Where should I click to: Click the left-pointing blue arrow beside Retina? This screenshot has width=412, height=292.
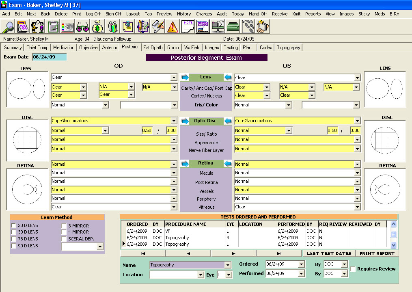point(228,164)
